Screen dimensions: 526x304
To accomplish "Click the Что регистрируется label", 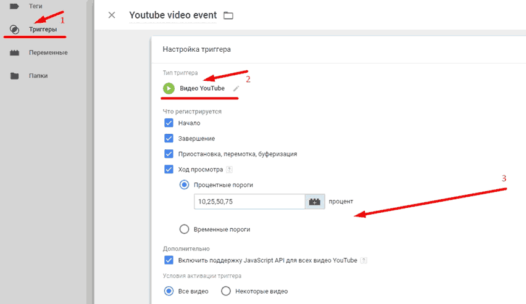I will point(192,112).
